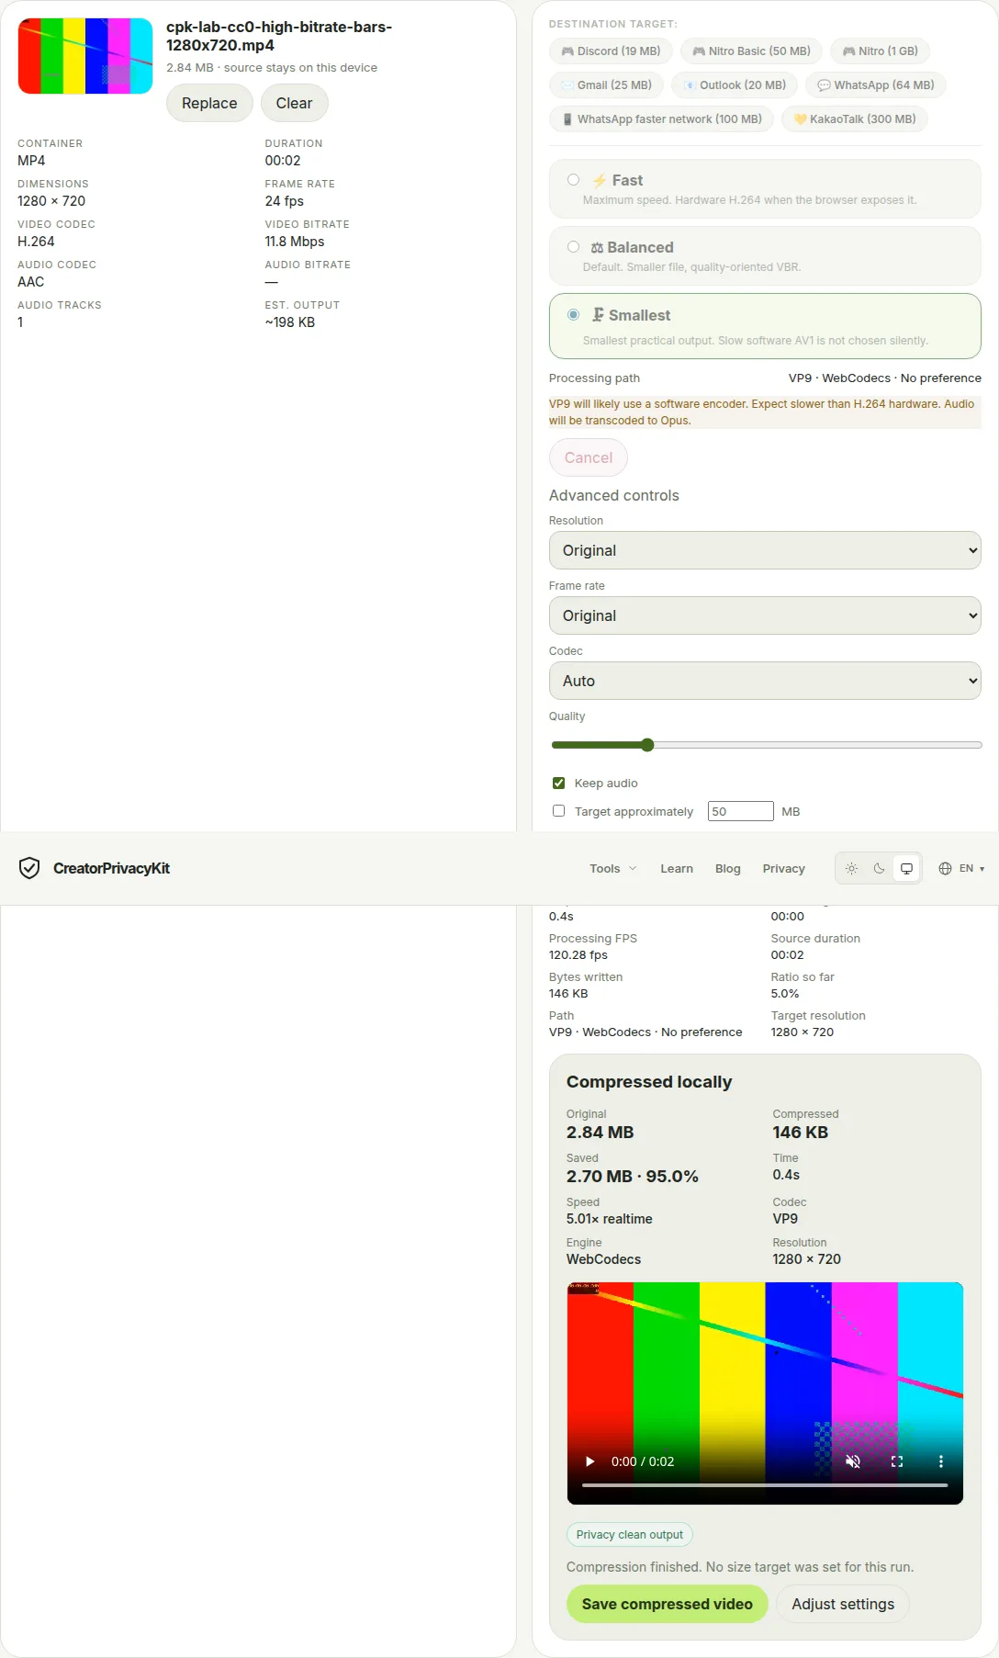The width and height of the screenshot is (999, 1658).
Task: Choose Outlook (20 MB) destination target
Action: 735,85
